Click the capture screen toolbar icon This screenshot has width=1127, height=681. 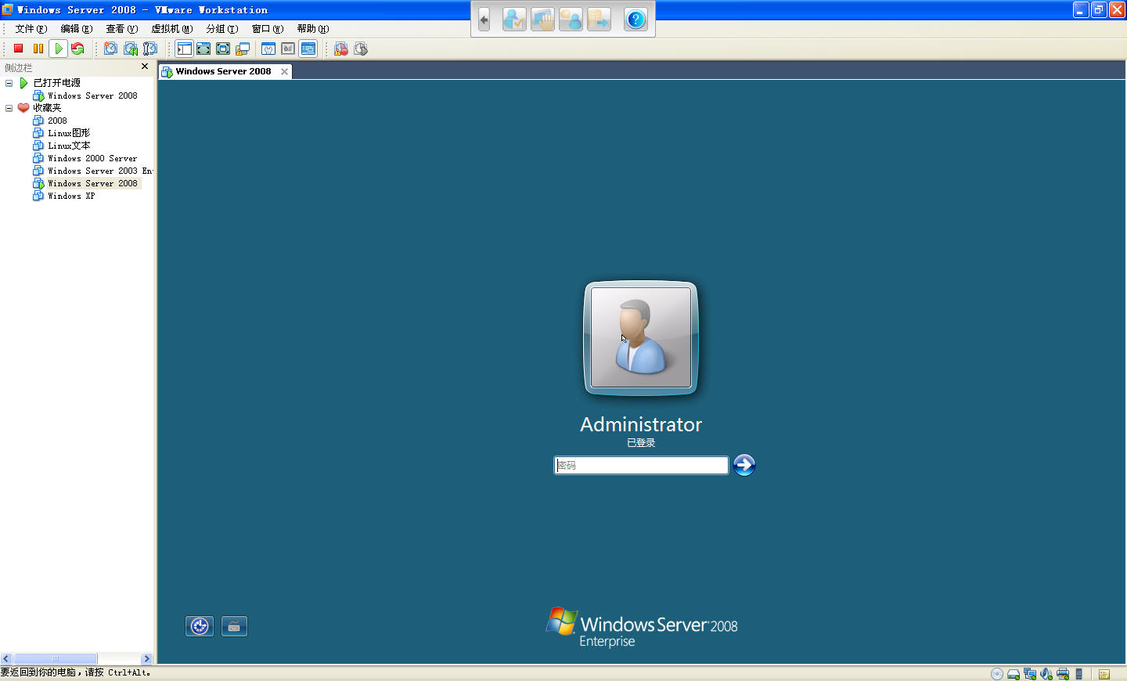click(x=341, y=49)
